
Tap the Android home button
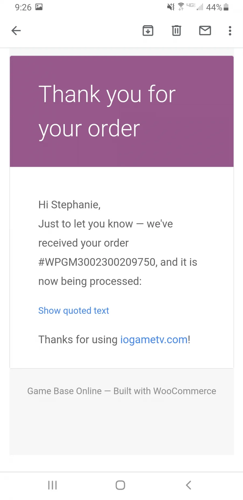click(x=120, y=485)
